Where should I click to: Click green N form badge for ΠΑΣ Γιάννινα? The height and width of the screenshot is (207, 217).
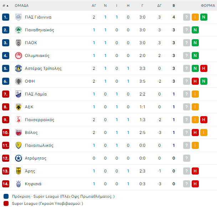[x=204, y=17]
